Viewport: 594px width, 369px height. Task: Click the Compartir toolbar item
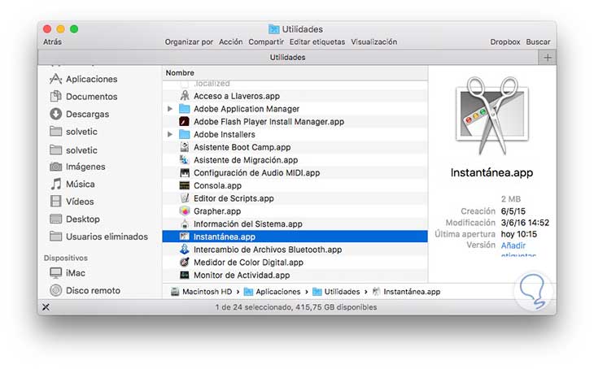tap(266, 42)
